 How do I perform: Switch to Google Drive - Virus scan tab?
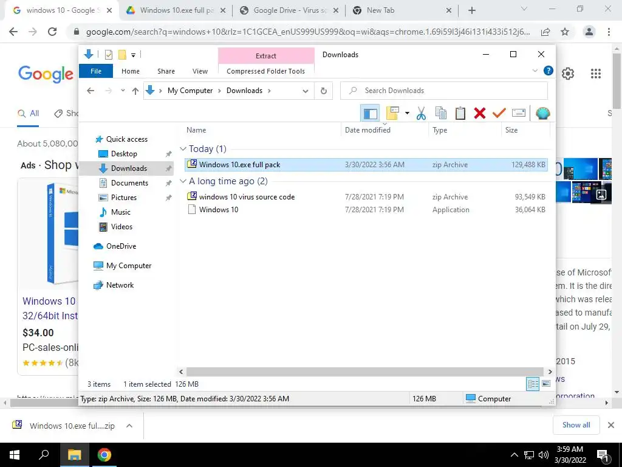(290, 11)
